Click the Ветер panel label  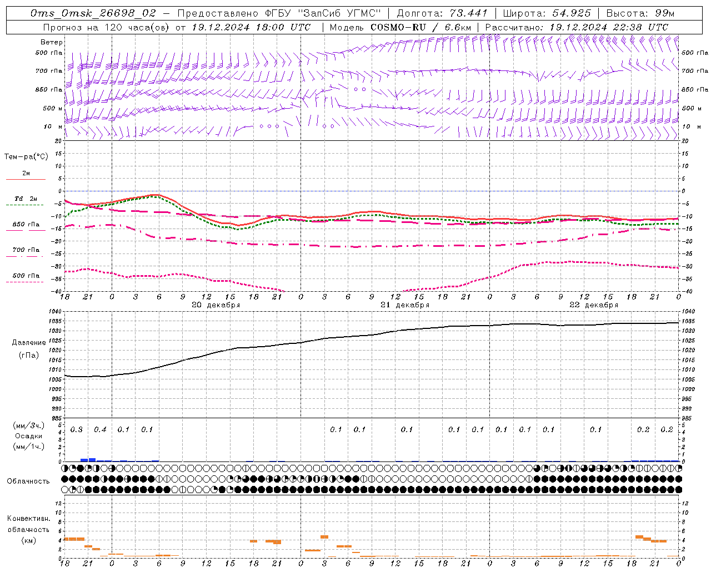(52, 42)
